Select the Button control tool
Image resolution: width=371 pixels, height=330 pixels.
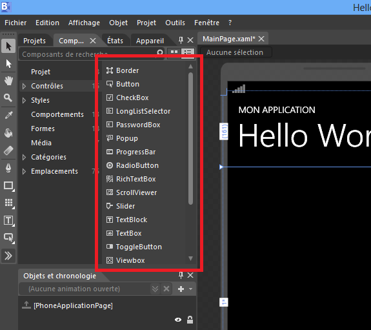[8, 238]
